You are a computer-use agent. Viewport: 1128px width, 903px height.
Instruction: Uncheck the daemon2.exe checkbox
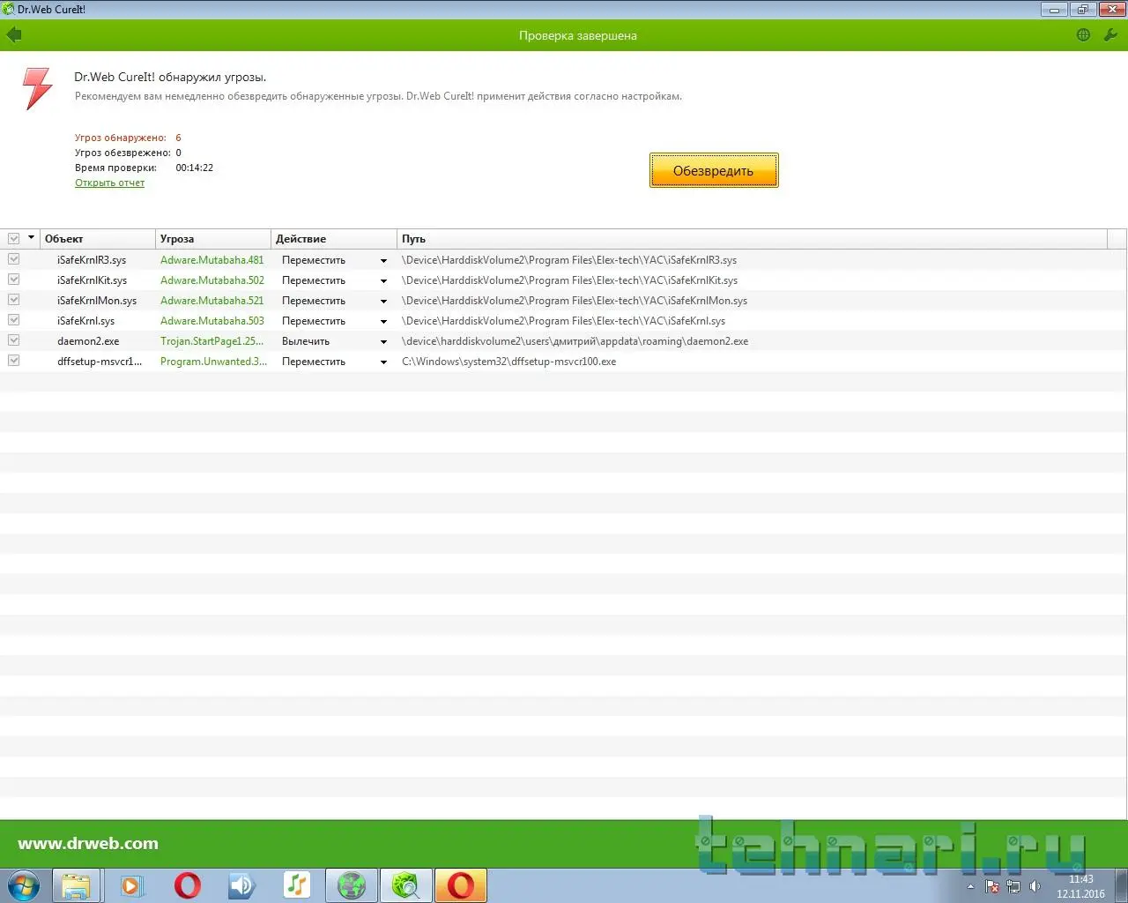(14, 340)
